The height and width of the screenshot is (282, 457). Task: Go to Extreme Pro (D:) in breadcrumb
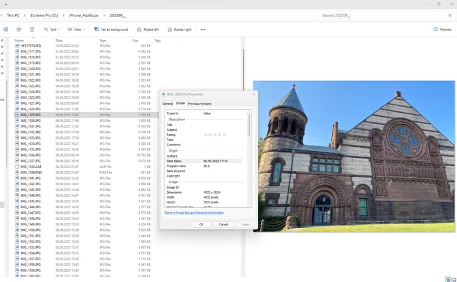click(44, 15)
